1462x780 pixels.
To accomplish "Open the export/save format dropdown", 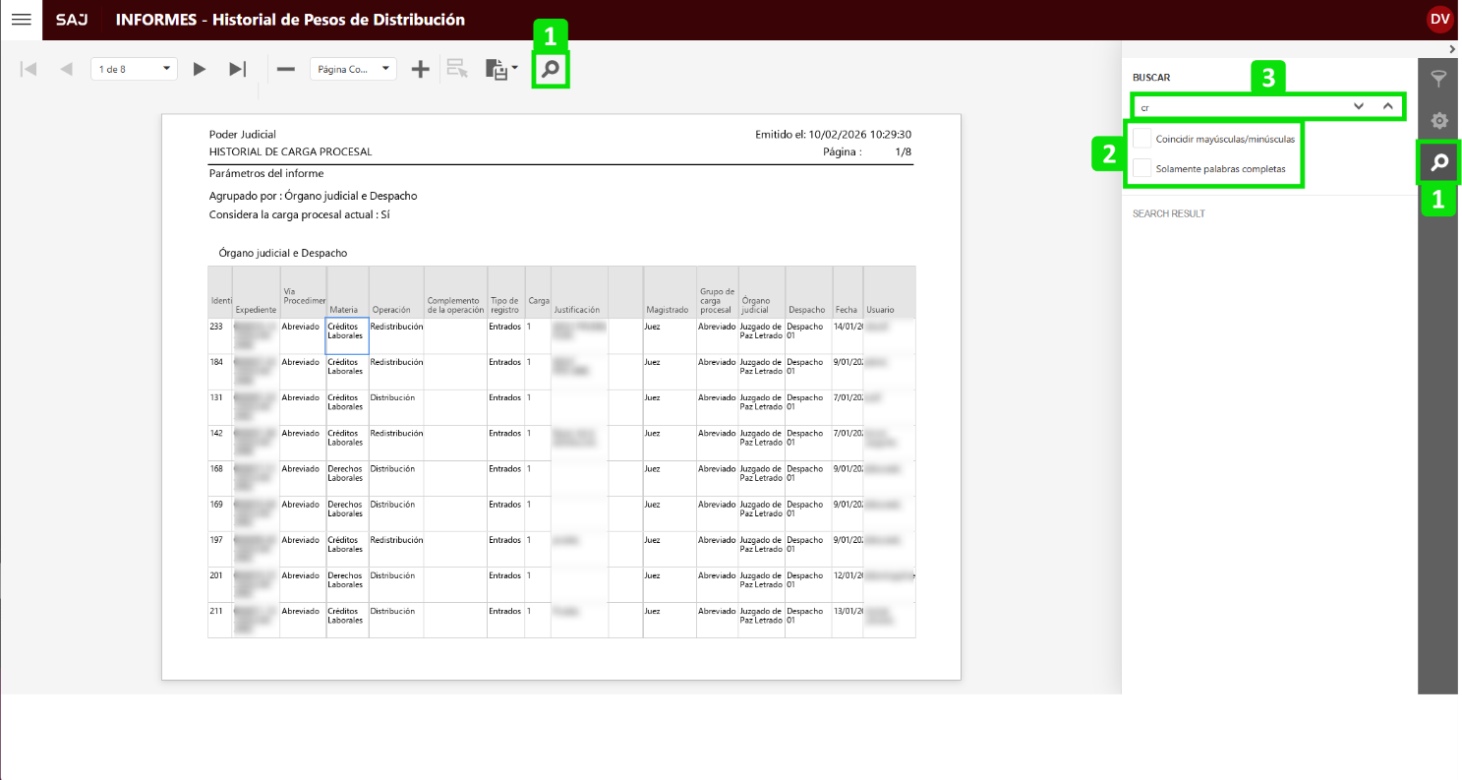I will (x=501, y=69).
